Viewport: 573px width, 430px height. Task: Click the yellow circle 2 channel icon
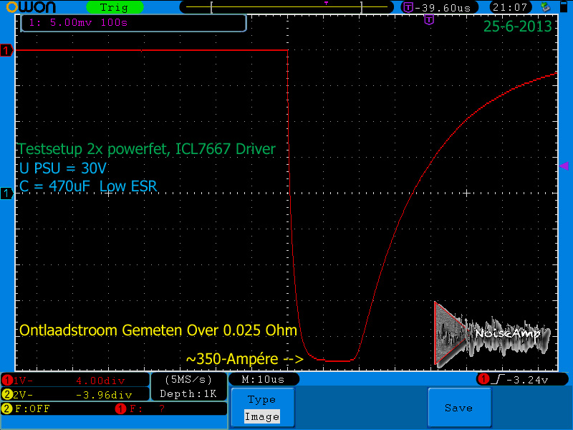pyautogui.click(x=7, y=395)
